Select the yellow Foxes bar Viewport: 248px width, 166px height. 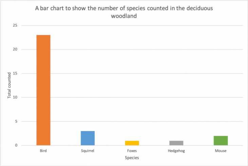[132, 143]
